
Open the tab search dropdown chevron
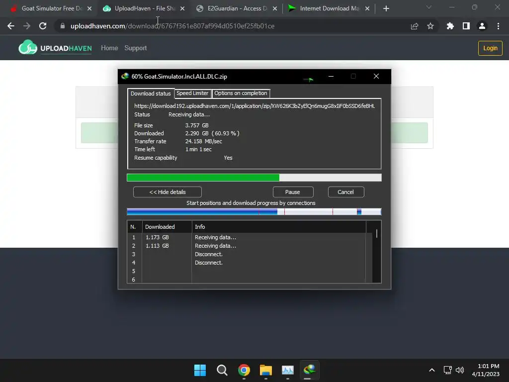[x=429, y=7]
